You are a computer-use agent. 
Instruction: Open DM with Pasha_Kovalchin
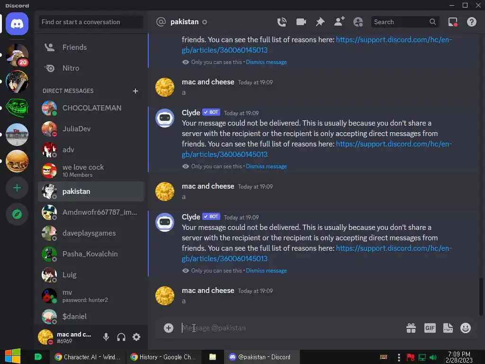pyautogui.click(x=91, y=254)
